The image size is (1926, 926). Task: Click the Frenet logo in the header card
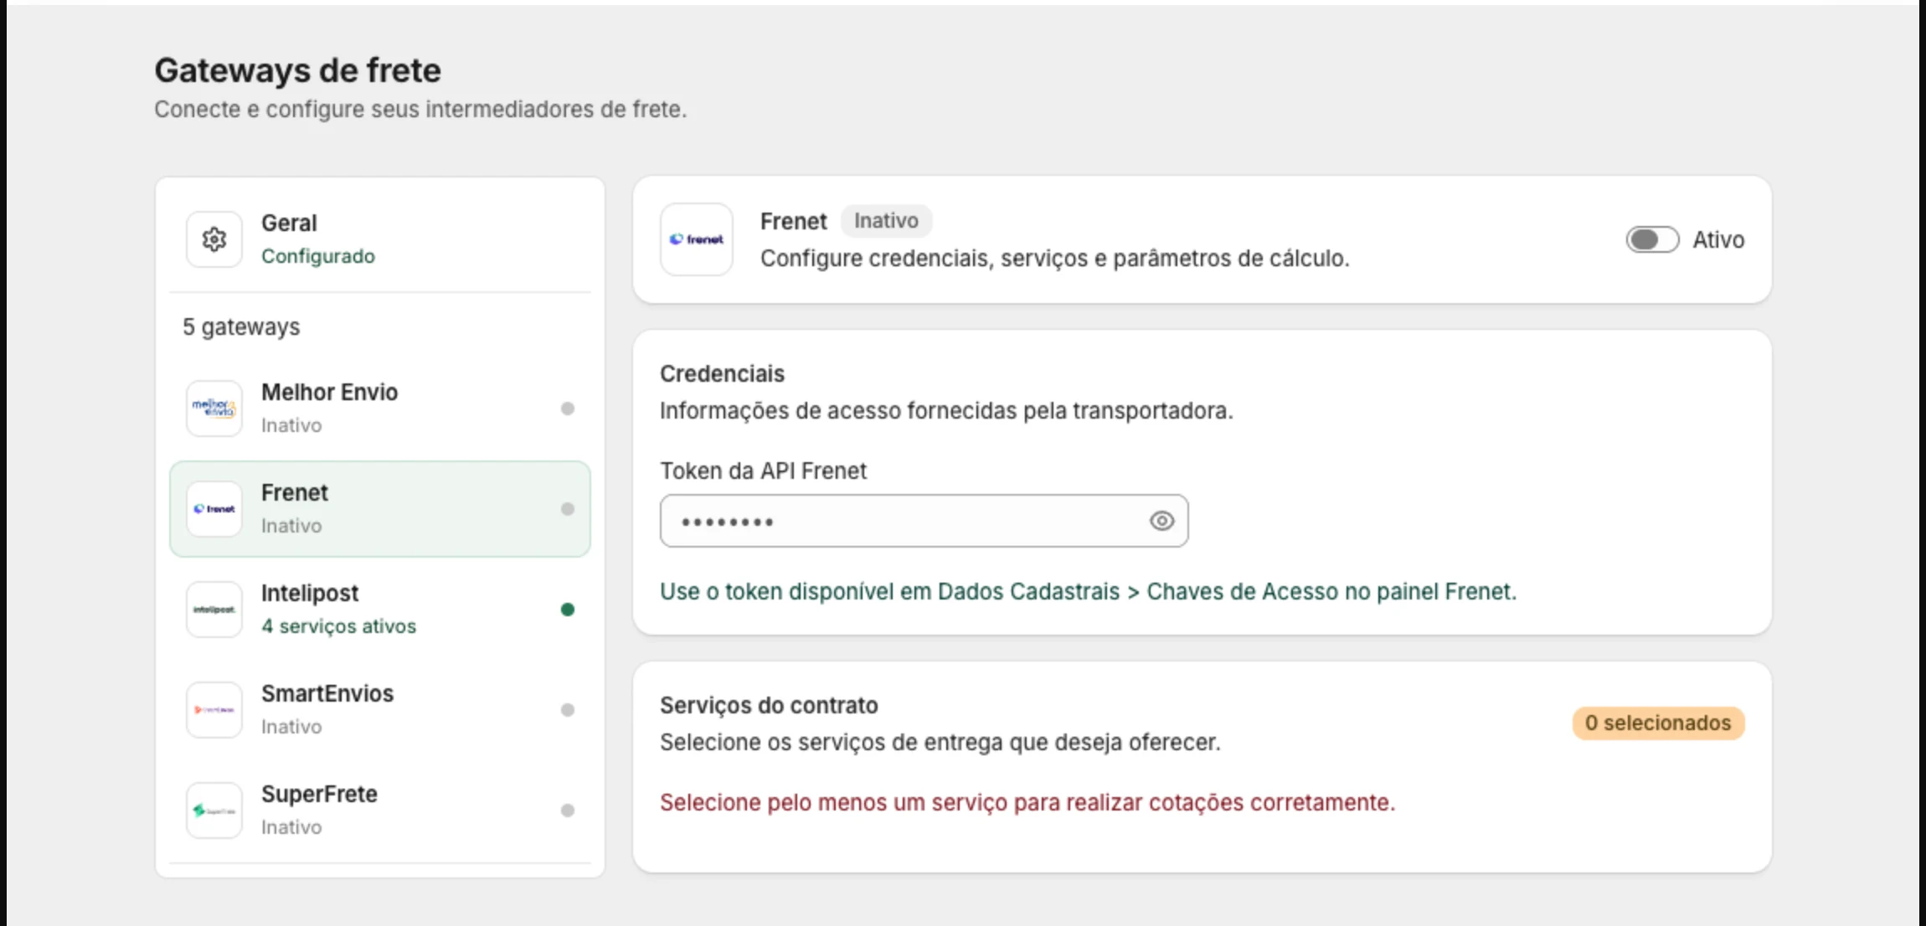(x=697, y=239)
